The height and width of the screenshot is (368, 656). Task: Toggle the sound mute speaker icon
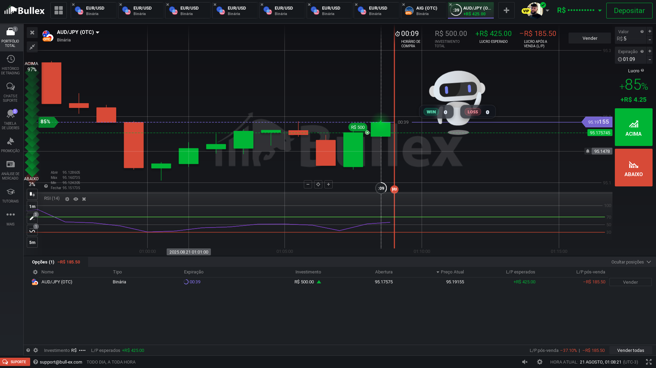525,362
